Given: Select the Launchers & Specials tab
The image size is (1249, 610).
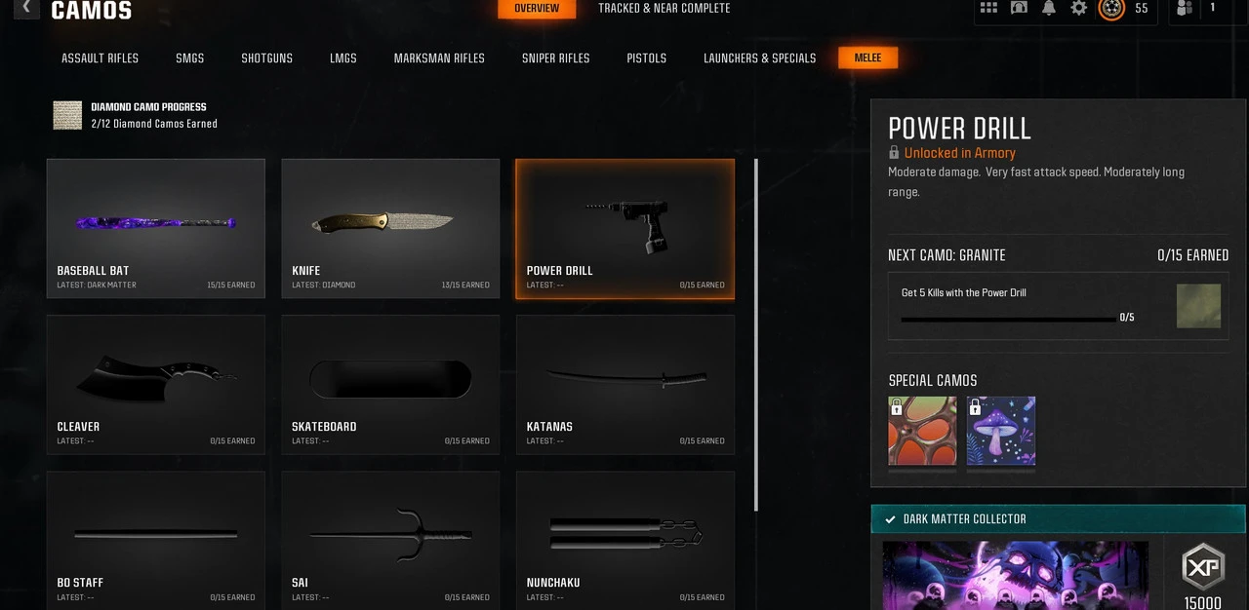Looking at the screenshot, I should [x=760, y=58].
